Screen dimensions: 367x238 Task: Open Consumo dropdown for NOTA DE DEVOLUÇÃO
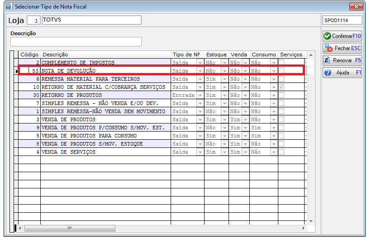(x=274, y=71)
